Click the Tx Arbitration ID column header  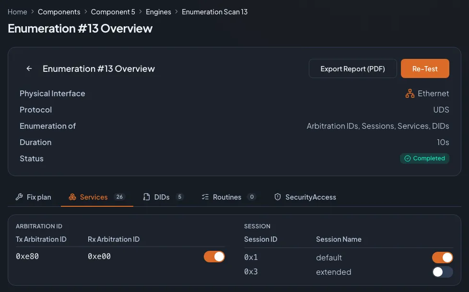tap(41, 239)
